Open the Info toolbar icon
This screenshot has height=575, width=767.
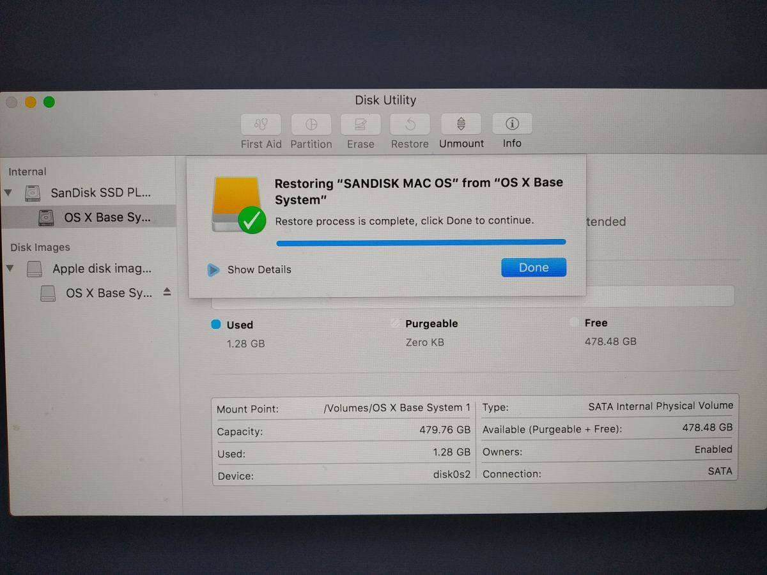[512, 123]
